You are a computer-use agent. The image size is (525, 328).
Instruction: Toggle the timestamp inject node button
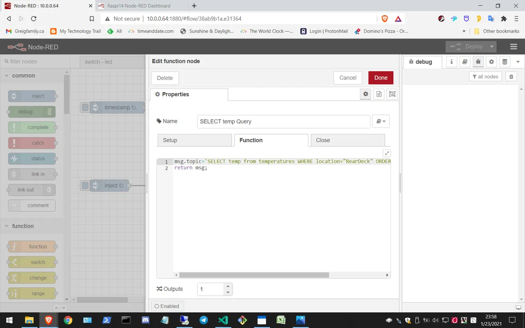click(x=85, y=107)
